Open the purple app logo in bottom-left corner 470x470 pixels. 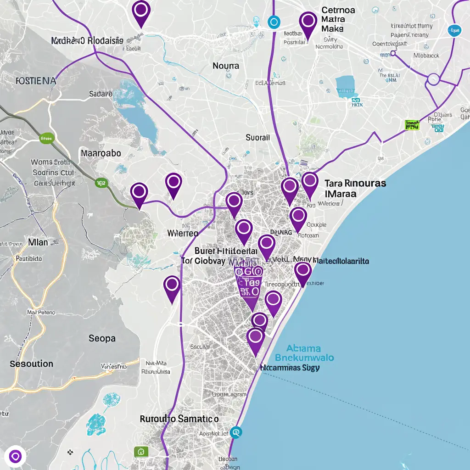pyautogui.click(x=15, y=455)
